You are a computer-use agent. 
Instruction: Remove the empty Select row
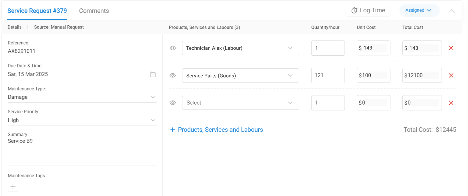tap(451, 103)
